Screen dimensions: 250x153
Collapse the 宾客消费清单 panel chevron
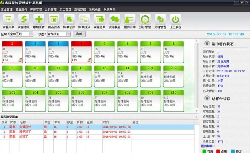(196, 117)
